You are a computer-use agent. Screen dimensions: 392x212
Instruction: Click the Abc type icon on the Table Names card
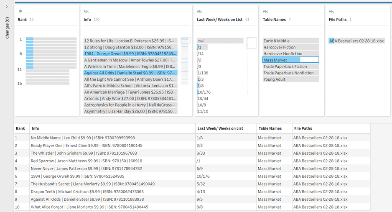(265, 11)
